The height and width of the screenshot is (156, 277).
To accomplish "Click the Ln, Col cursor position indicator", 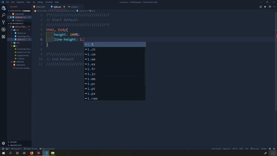I will point(216,149).
